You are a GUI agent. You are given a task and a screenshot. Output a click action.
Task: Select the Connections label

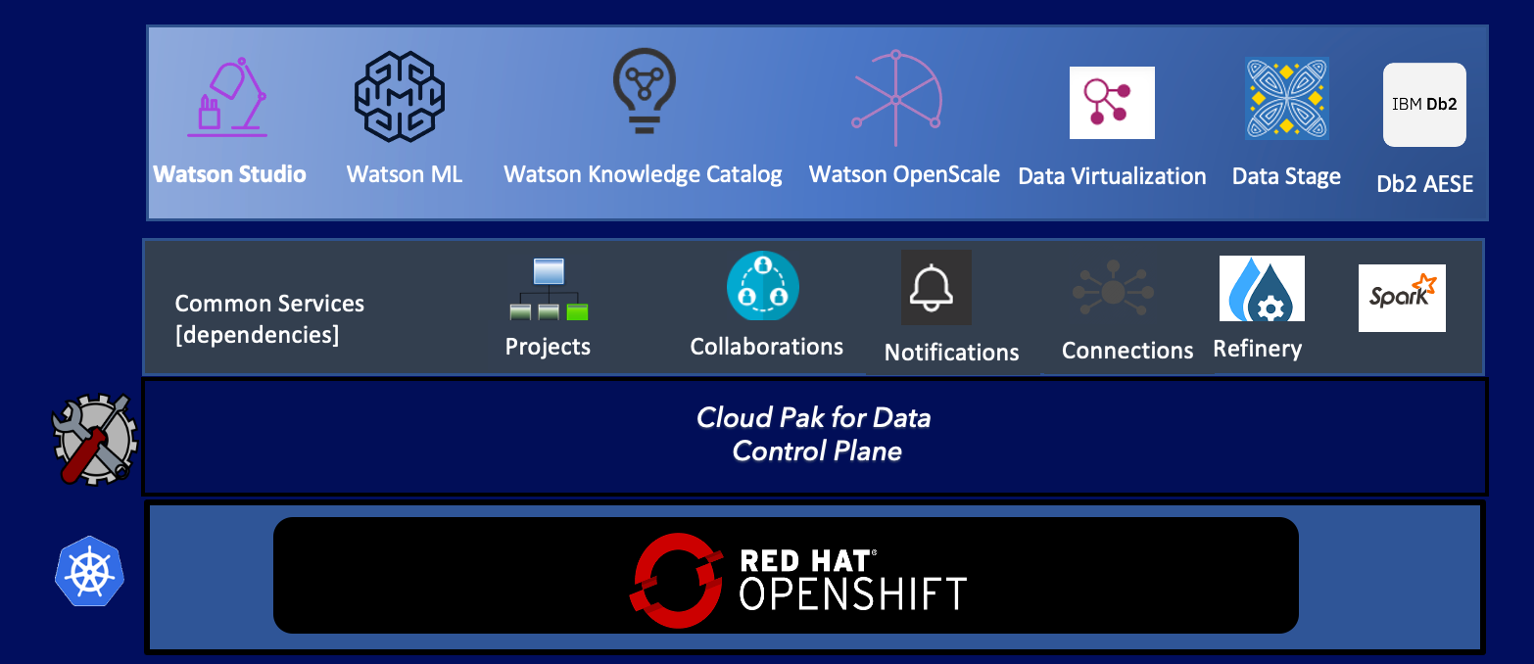1127,351
